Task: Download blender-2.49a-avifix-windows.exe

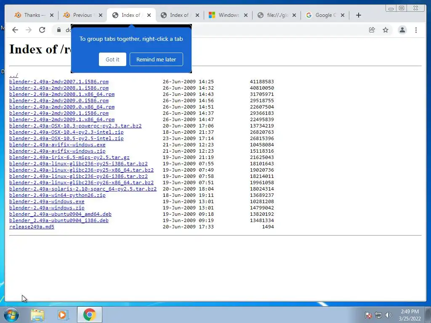Action: pos(57,145)
